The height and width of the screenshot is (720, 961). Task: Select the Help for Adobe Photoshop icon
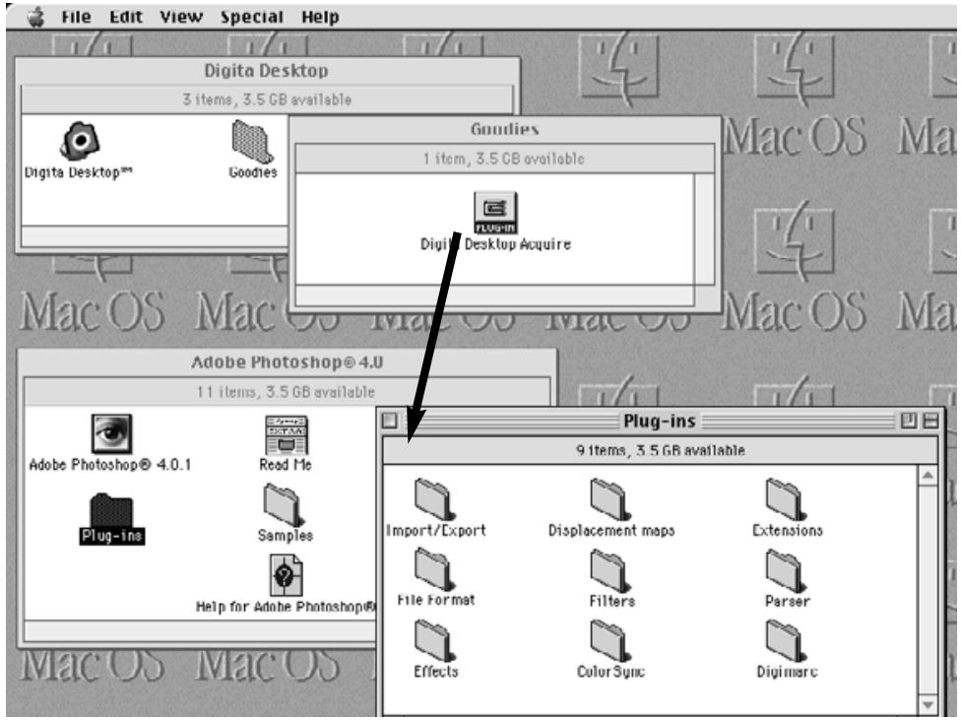pos(286,575)
